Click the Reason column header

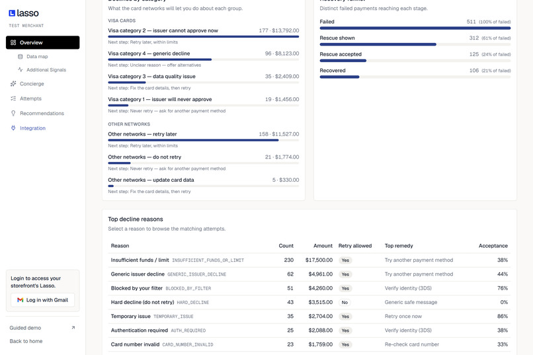[120, 246]
